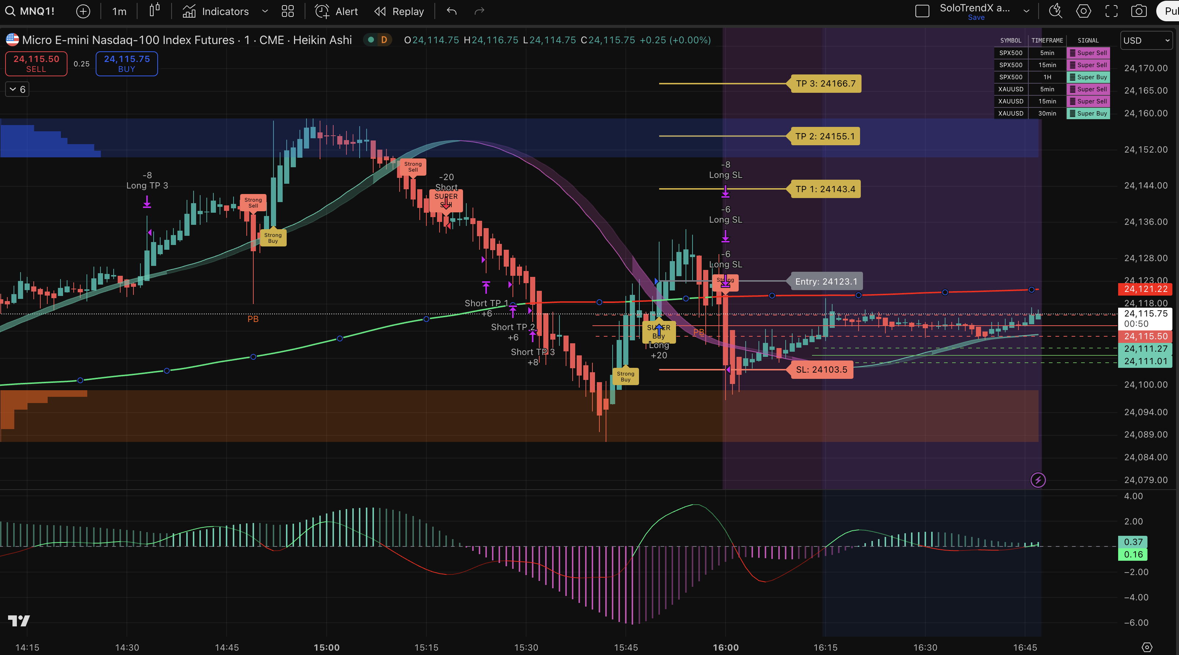
Task: Click the Replay button
Action: click(399, 11)
